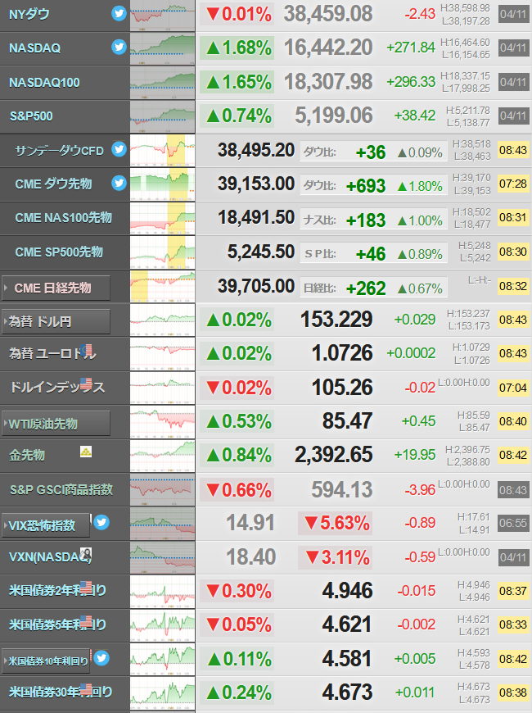
Task: Click the VIX change ▼5.63%
Action: [336, 523]
